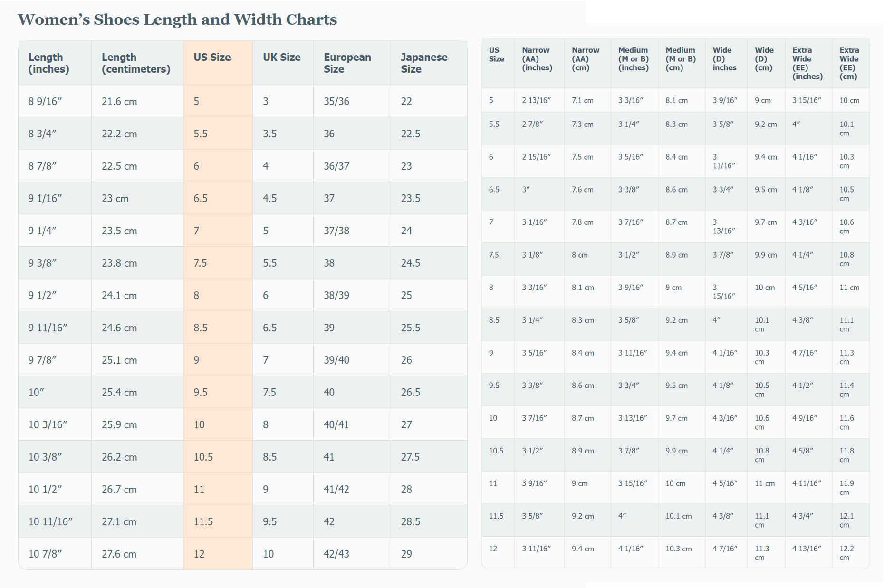Click the 42/43 European size cell
The image size is (884, 588).
tap(336, 554)
